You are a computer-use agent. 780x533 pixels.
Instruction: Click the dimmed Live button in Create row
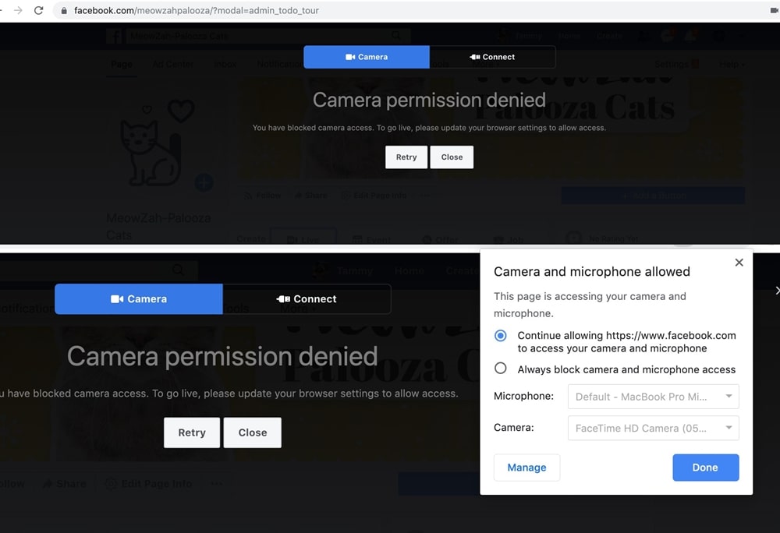pos(303,240)
